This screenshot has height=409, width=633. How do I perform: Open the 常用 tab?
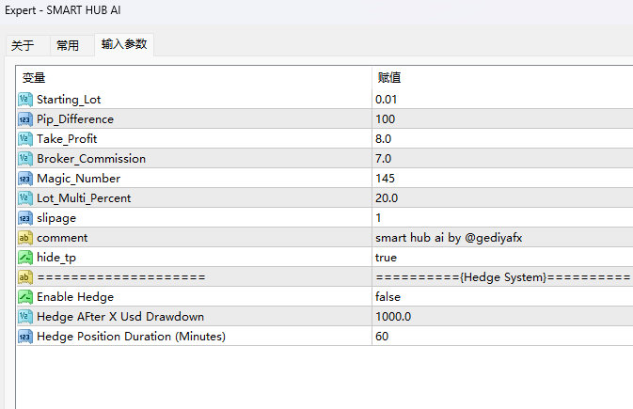(68, 45)
